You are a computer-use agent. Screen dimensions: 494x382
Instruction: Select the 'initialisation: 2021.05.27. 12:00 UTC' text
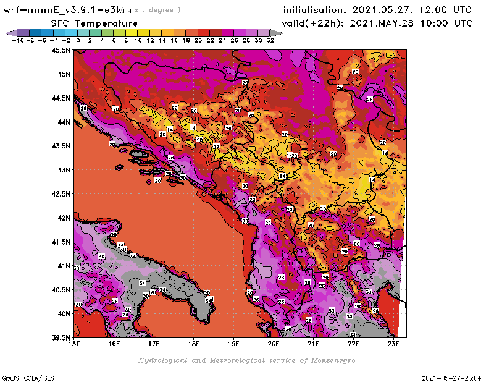tap(377, 10)
